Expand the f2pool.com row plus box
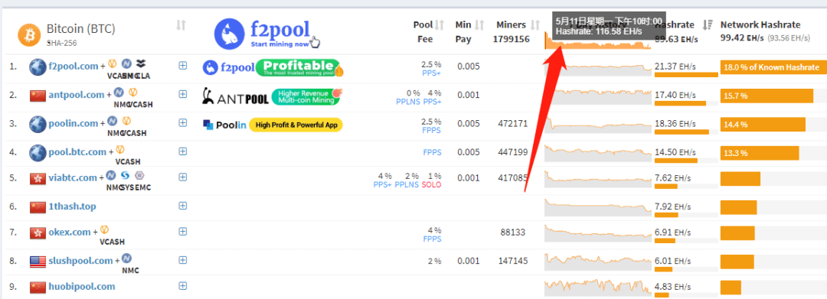This screenshot has width=827, height=299. click(x=183, y=66)
